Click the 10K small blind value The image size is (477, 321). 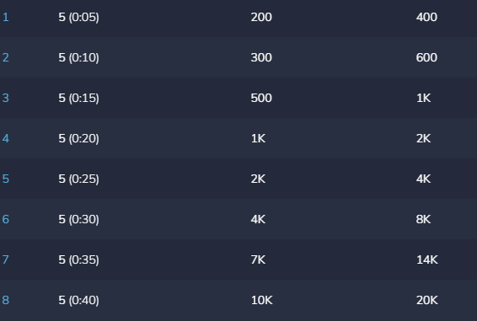[262, 300]
